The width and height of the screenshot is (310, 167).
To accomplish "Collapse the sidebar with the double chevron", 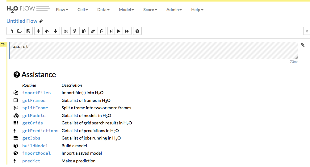I will pyautogui.click(x=307, y=31).
